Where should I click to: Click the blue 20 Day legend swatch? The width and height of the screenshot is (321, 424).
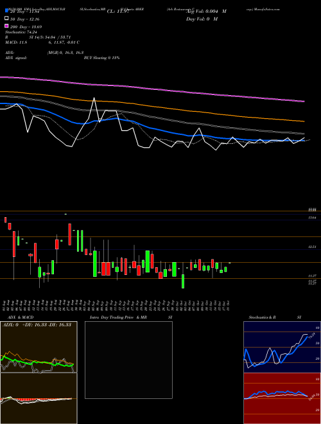7,11
